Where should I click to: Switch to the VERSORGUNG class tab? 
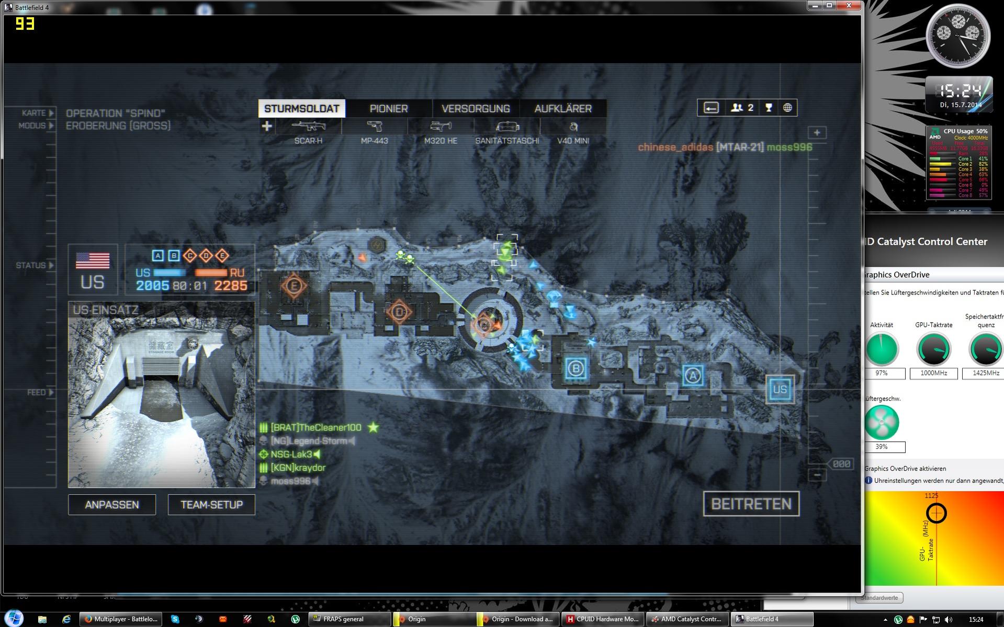click(x=476, y=108)
